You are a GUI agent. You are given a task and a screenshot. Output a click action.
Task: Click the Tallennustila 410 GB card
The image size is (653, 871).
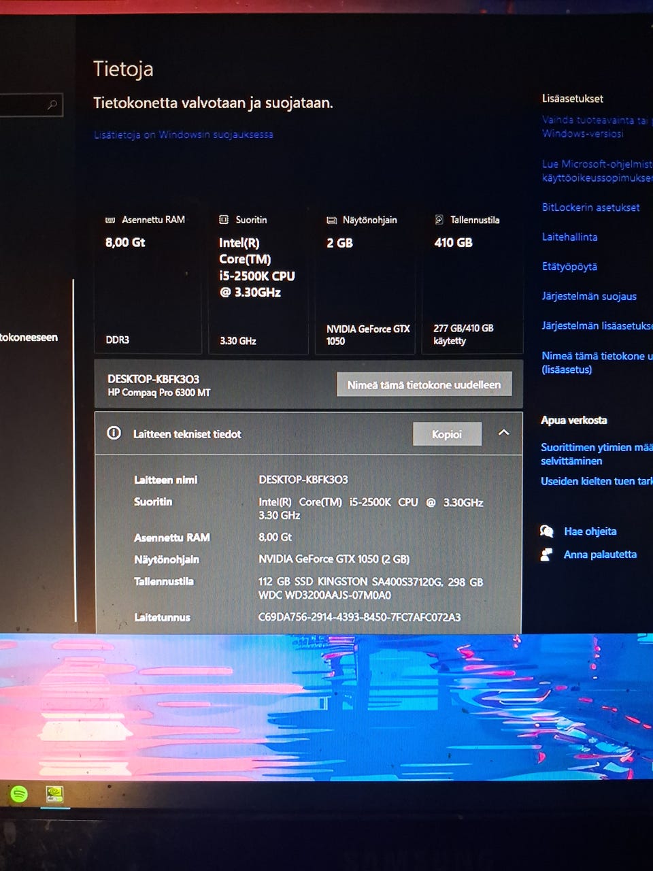tap(472, 280)
